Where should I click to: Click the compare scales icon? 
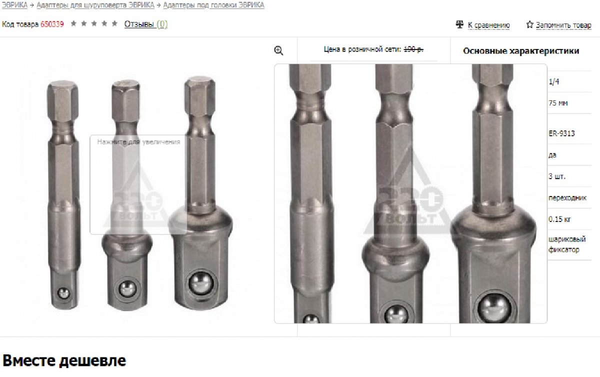(x=460, y=24)
